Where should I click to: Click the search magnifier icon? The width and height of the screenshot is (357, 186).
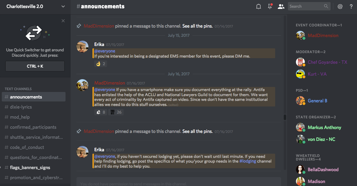[x=326, y=6]
